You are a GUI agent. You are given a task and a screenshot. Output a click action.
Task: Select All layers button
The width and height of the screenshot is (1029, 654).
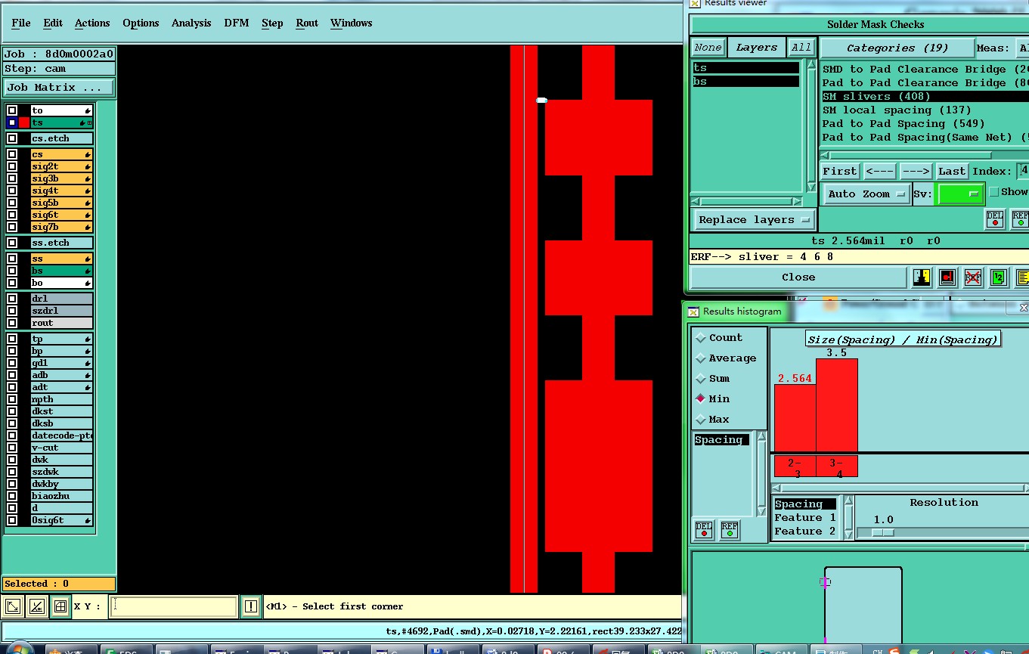[801, 48]
